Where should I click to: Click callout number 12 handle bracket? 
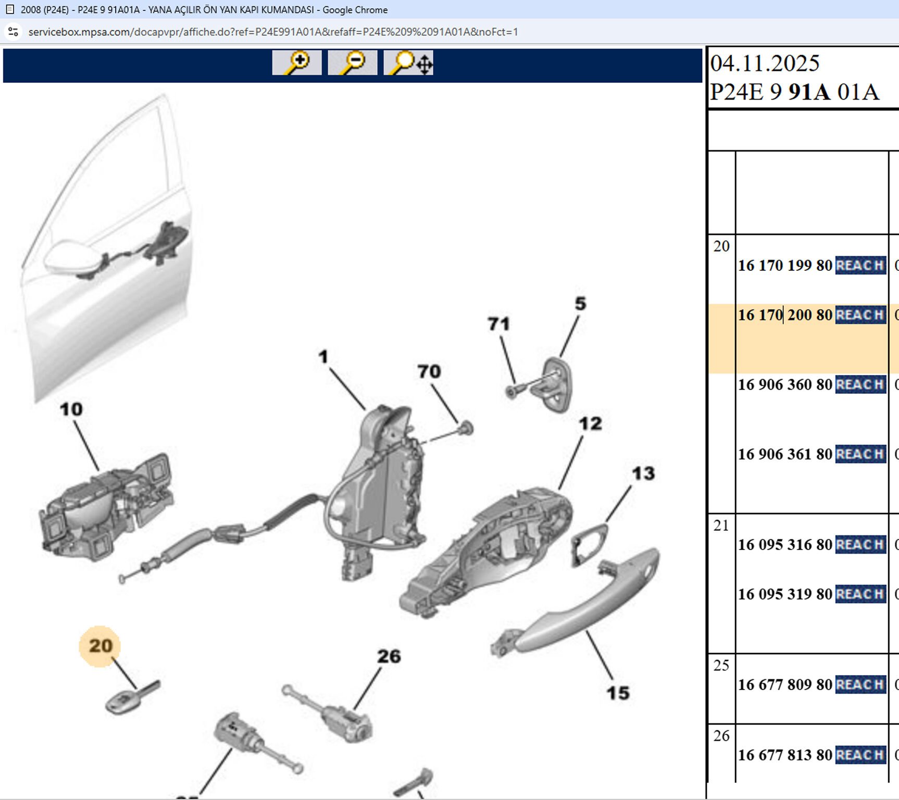click(590, 423)
